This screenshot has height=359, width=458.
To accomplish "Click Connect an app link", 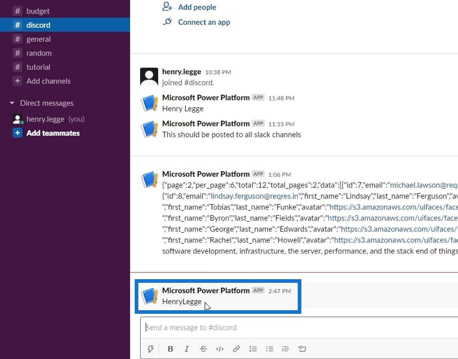I will [204, 22].
